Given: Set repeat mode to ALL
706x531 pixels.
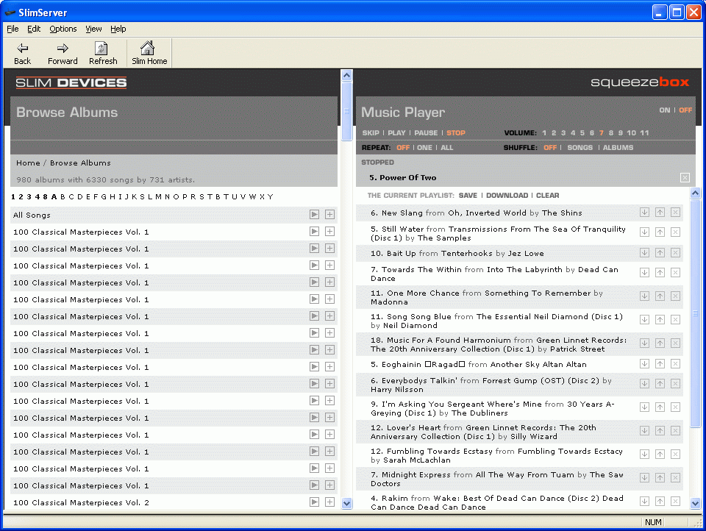Looking at the screenshot, I should [446, 148].
